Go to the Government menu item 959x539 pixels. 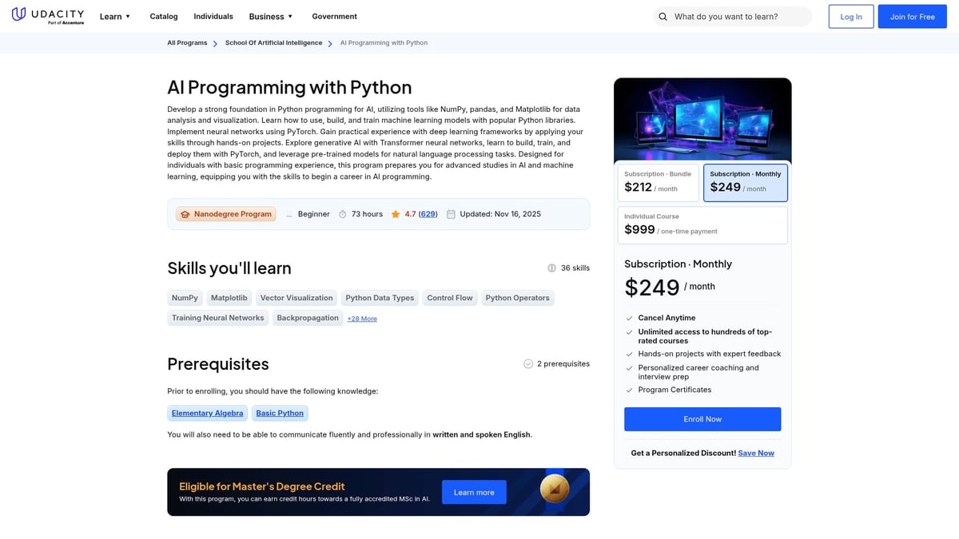[334, 17]
